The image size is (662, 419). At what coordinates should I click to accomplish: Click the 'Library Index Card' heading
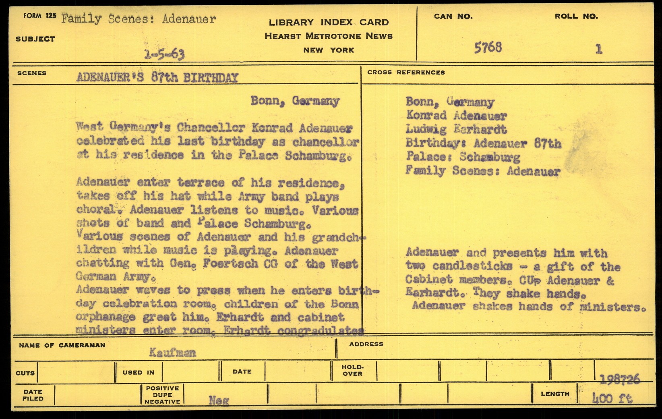point(329,23)
